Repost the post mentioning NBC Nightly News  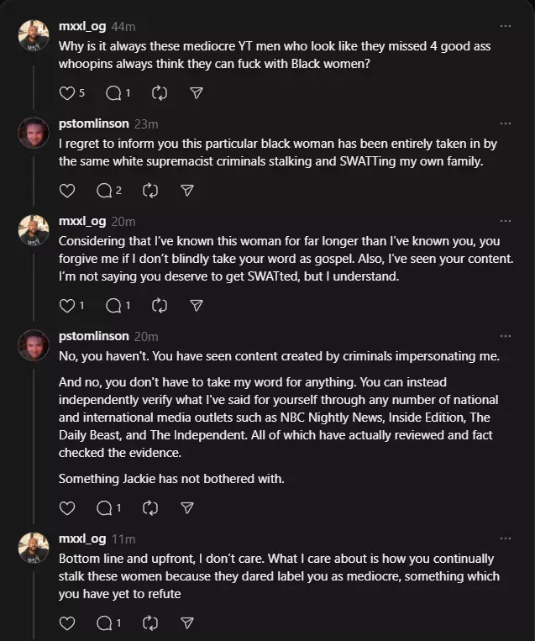pyautogui.click(x=150, y=508)
